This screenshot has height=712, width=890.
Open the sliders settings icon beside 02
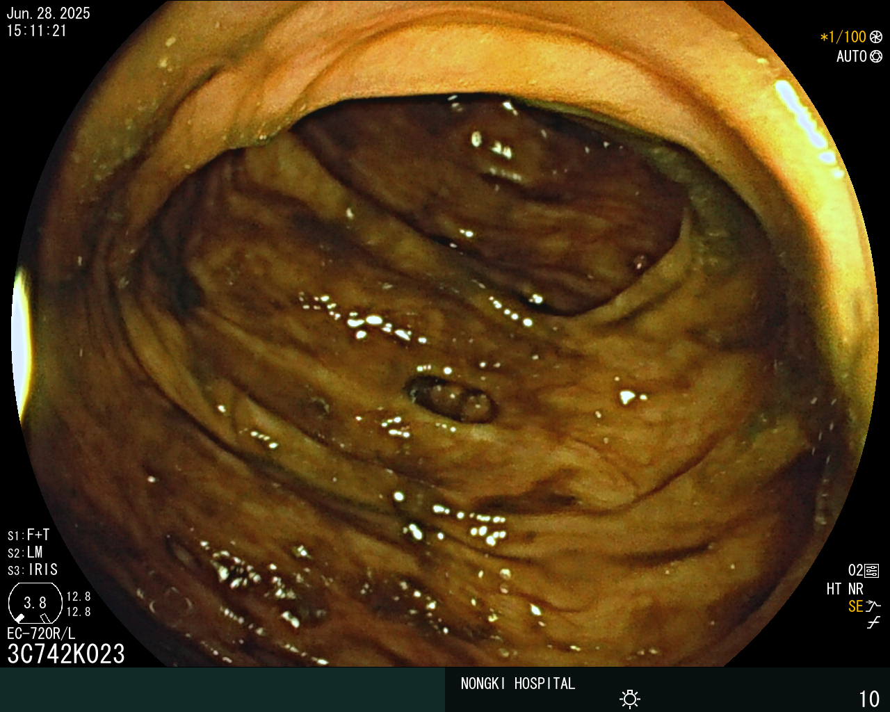click(x=872, y=571)
